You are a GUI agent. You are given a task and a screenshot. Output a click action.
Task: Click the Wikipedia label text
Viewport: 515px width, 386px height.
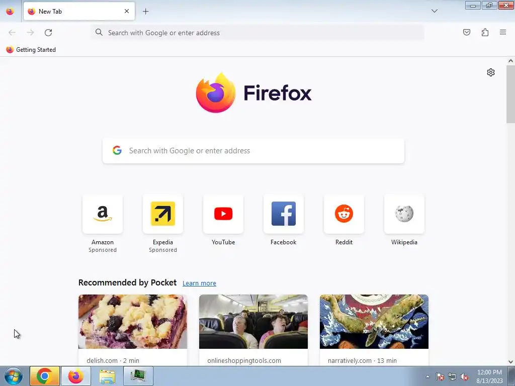click(x=404, y=242)
